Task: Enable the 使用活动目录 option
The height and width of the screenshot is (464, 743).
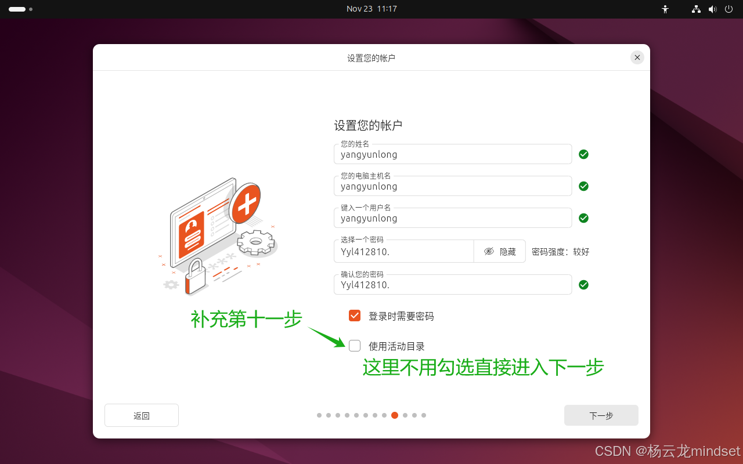Action: [355, 345]
